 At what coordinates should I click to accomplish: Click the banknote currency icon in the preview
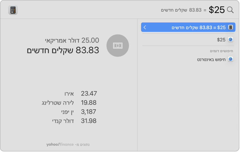pyautogui.click(x=117, y=45)
